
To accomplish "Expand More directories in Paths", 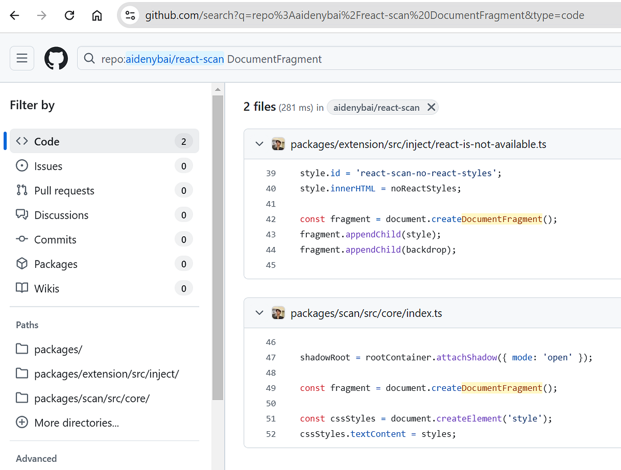I will click(x=68, y=423).
